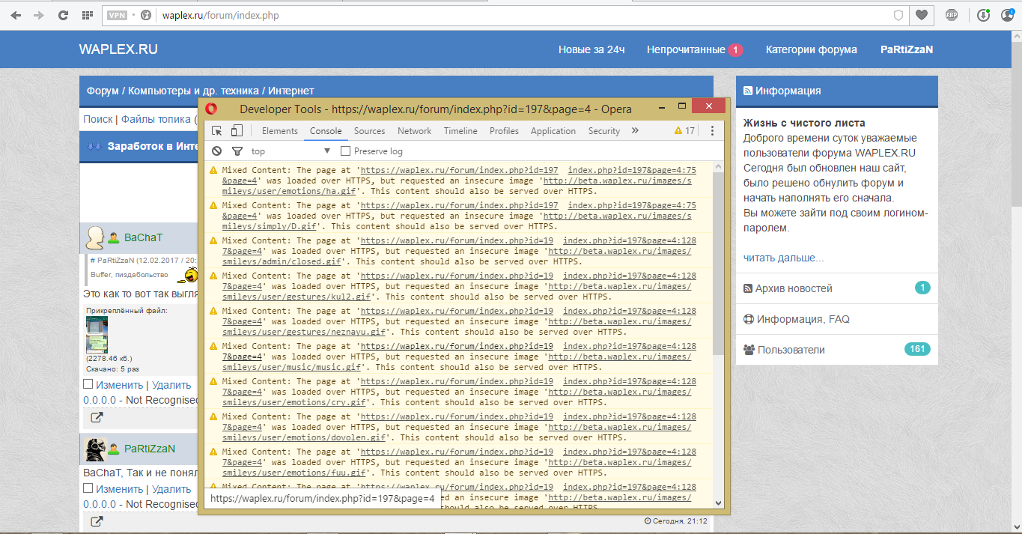This screenshot has width=1022, height=534.
Task: Click the ABP adblock extension icon
Action: click(952, 15)
